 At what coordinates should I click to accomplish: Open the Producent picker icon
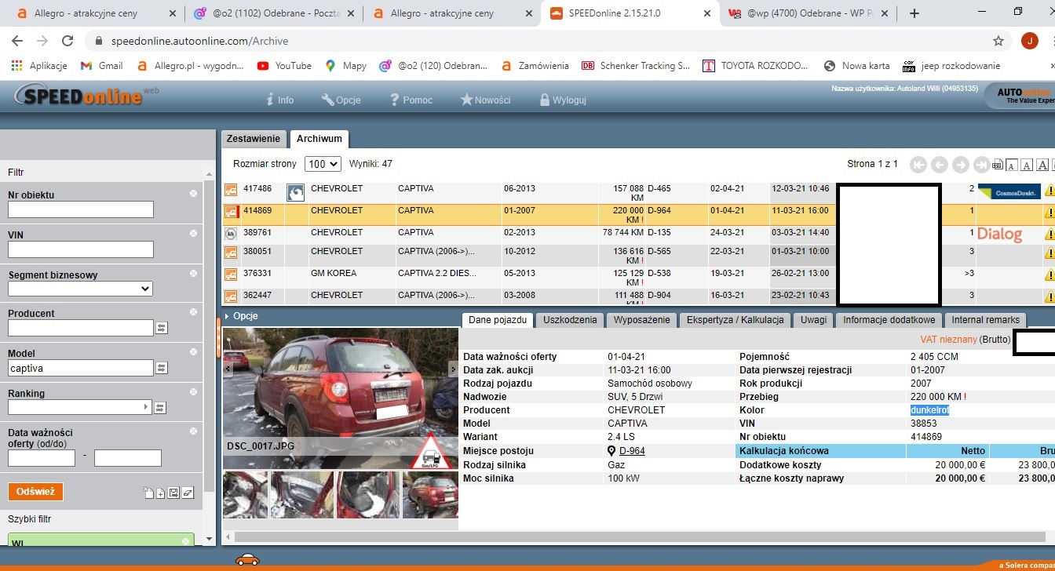click(x=162, y=328)
